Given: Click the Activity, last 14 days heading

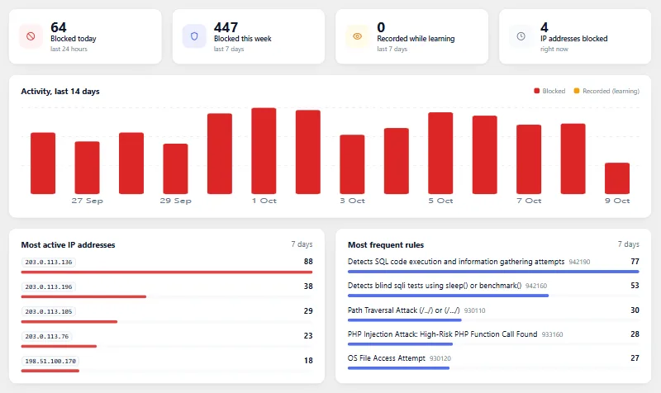Looking at the screenshot, I should click(x=60, y=92).
